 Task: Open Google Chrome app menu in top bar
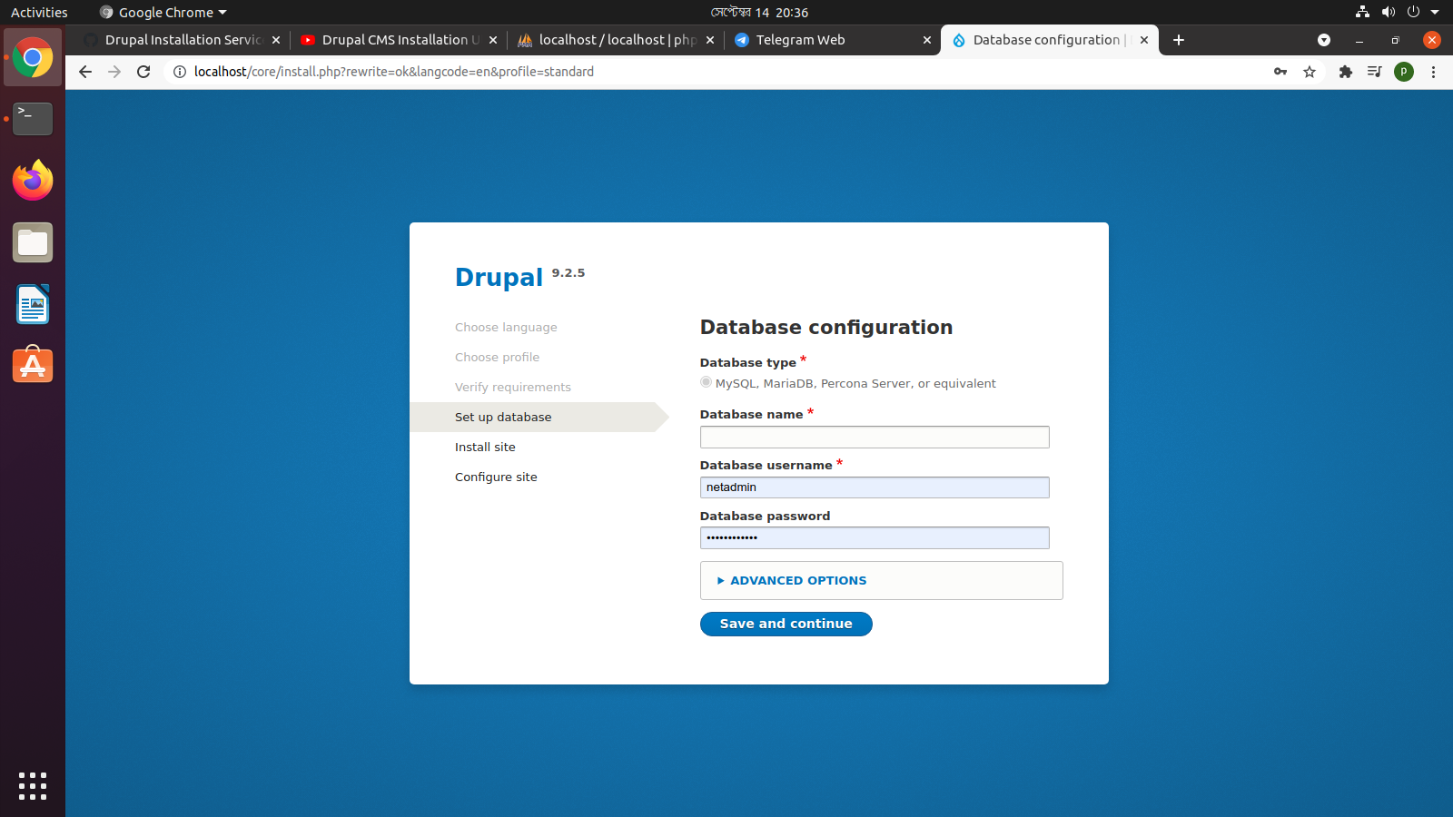click(163, 13)
